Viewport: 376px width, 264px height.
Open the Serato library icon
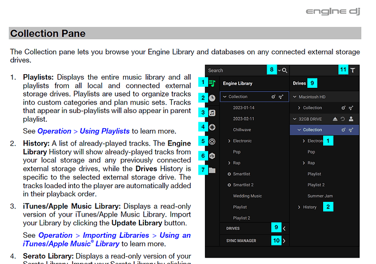click(212, 127)
